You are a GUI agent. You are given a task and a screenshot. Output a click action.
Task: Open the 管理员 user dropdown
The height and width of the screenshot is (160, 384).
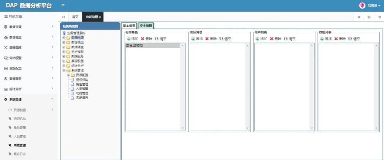(x=374, y=6)
